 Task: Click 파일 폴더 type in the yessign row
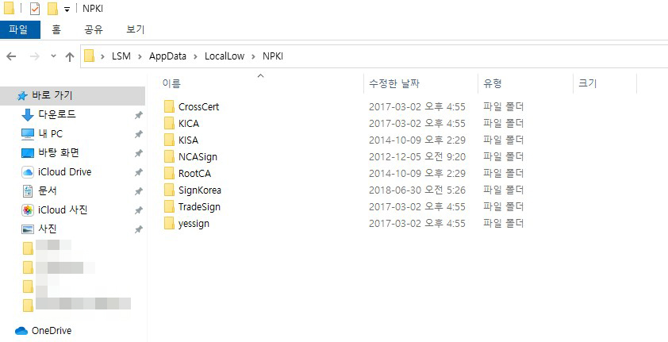(x=504, y=224)
